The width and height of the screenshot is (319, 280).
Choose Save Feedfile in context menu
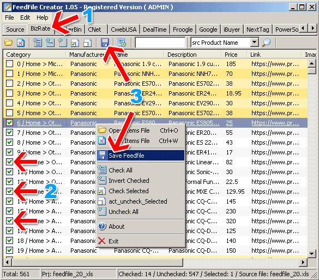tap(141, 156)
